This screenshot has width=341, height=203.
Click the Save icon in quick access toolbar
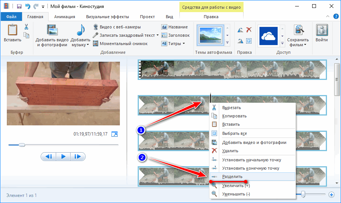coord(19,6)
